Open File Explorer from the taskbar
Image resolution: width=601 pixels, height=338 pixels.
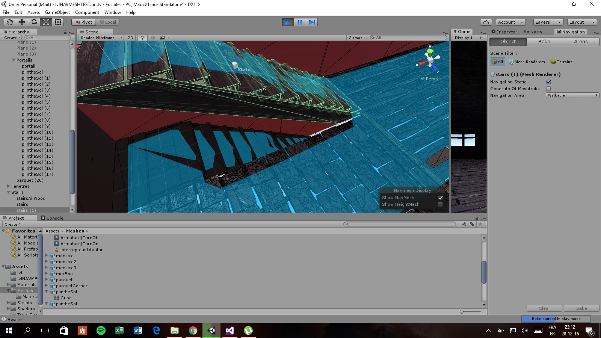pos(175,330)
